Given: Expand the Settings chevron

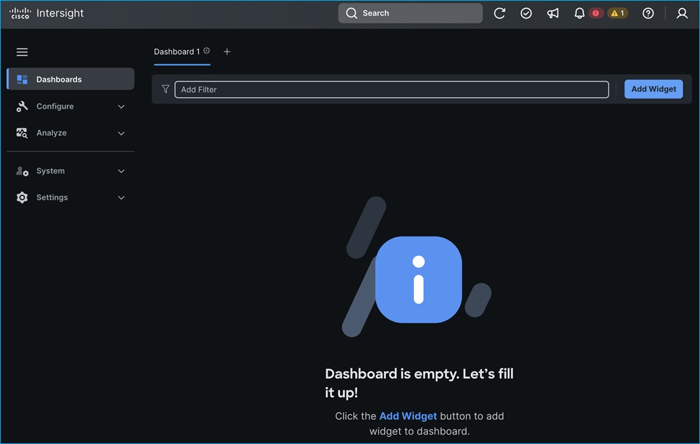Looking at the screenshot, I should [x=121, y=198].
